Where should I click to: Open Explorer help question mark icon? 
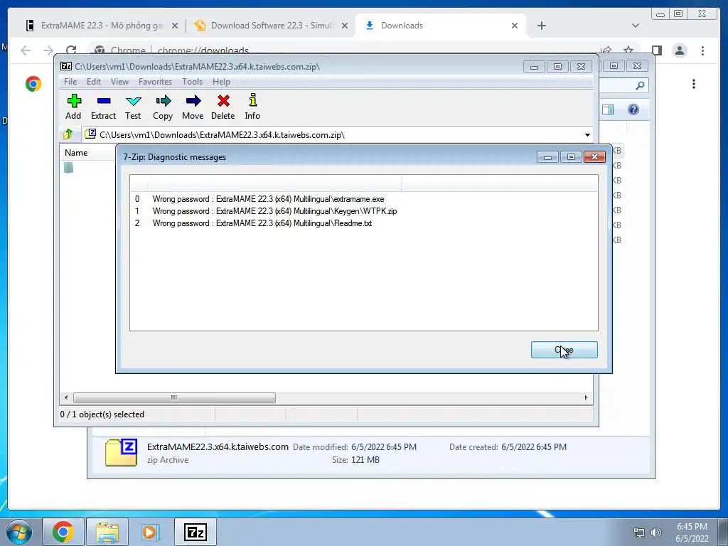point(633,109)
